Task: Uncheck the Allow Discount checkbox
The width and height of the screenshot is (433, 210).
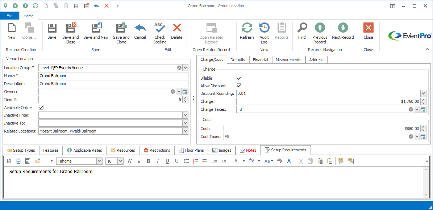Action: (x=239, y=86)
